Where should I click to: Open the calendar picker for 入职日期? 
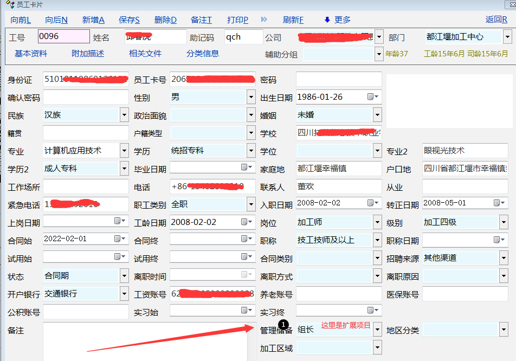(373, 203)
